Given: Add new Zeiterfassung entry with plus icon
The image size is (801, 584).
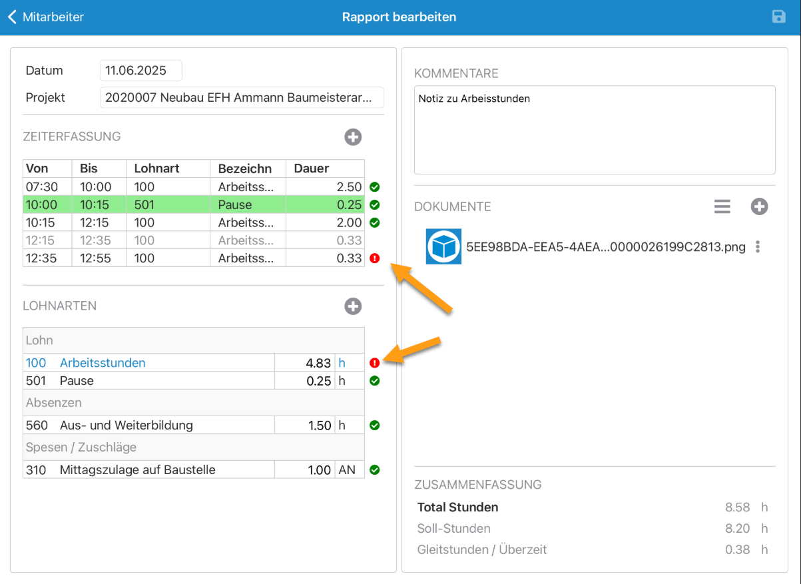Looking at the screenshot, I should point(353,137).
